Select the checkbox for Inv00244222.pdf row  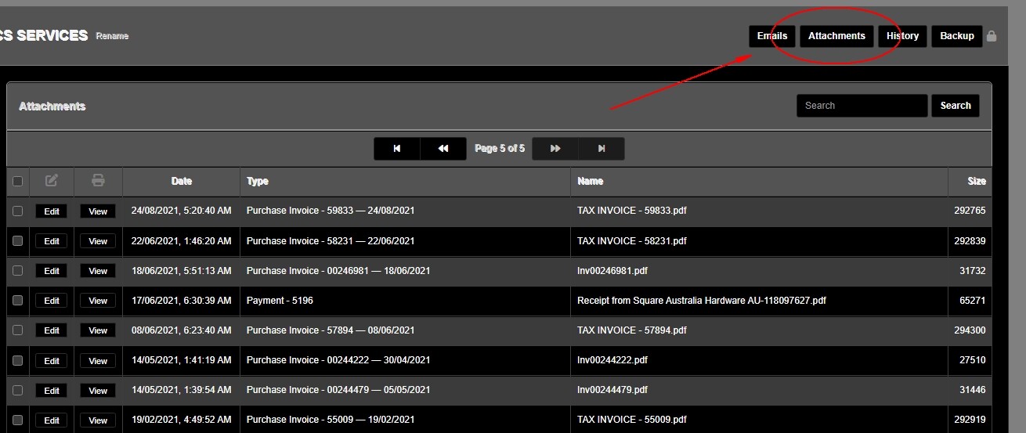pyautogui.click(x=18, y=360)
